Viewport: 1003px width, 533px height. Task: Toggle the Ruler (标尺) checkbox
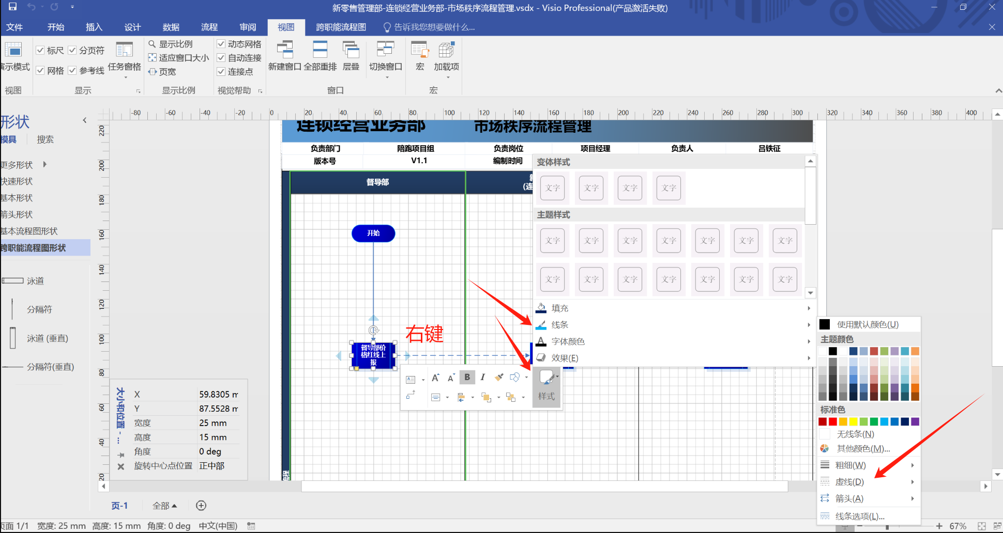tap(40, 50)
